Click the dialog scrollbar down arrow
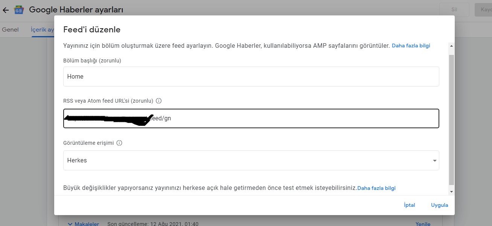 tap(452, 192)
